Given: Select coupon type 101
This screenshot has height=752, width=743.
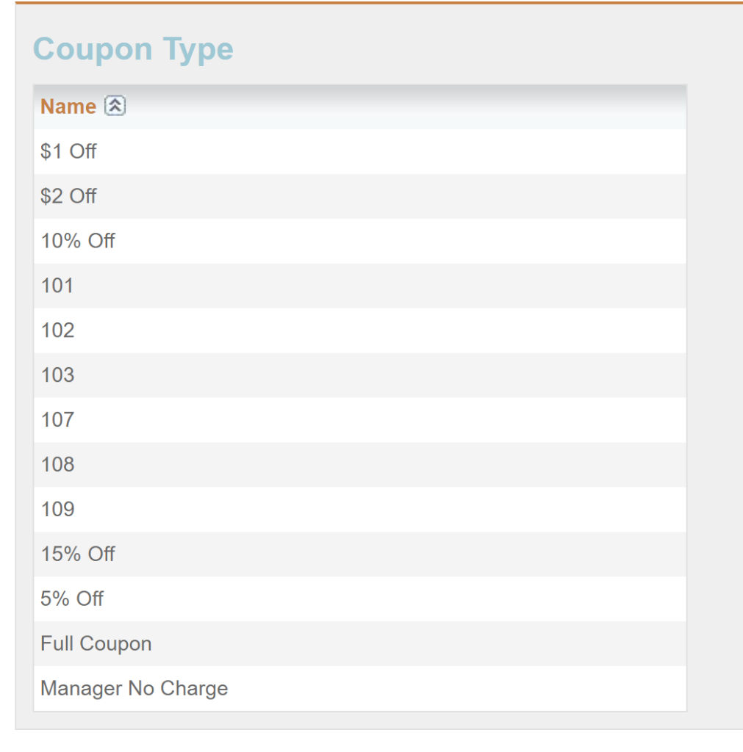Looking at the screenshot, I should coord(360,286).
